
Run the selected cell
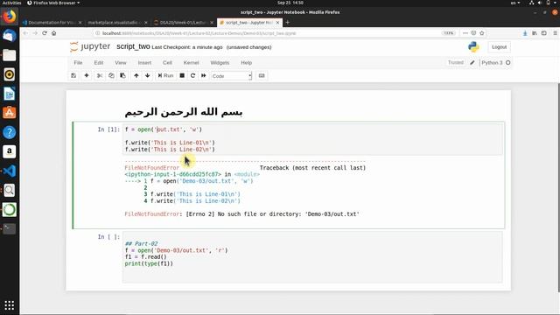(165, 76)
